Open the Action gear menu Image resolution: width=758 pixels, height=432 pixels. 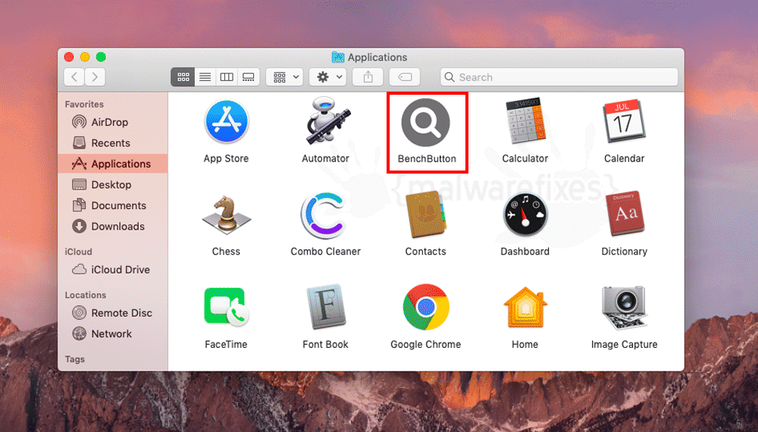tap(327, 77)
